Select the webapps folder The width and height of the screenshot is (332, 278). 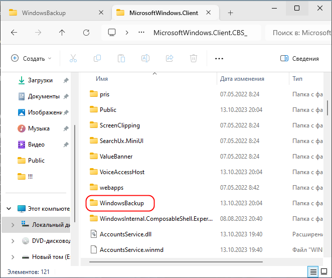(106, 188)
